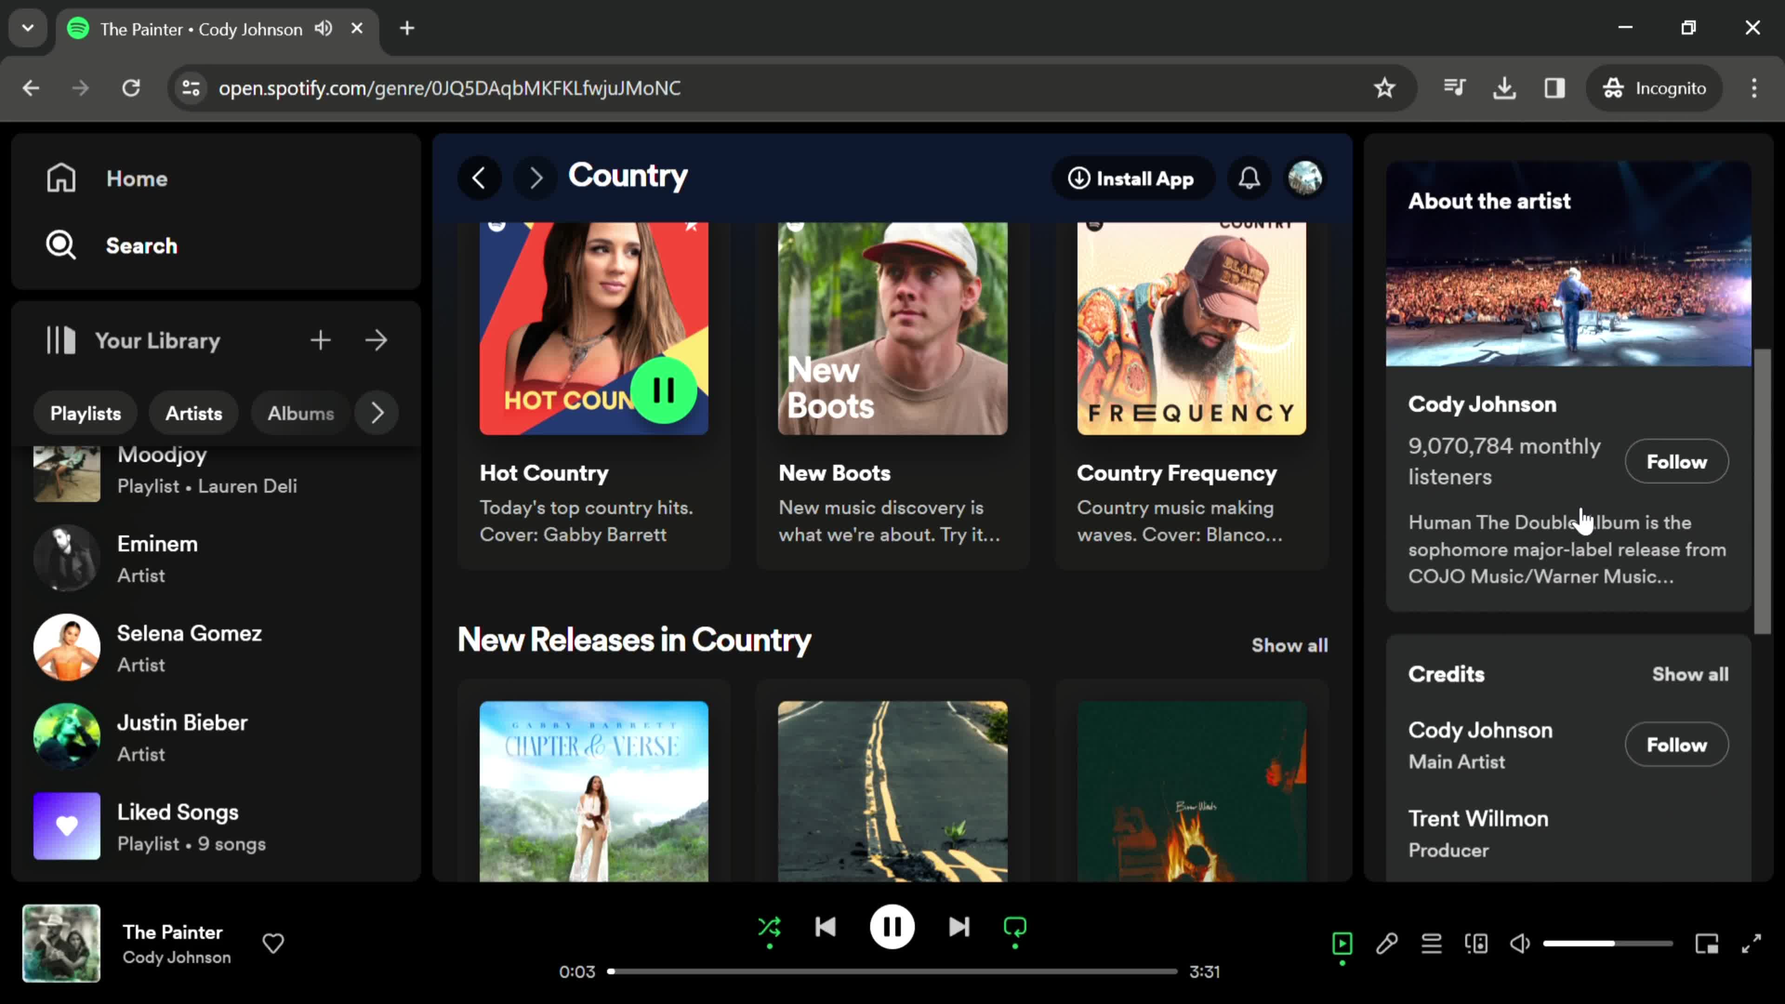Click Trent Willmon in credits
1785x1004 pixels.
click(1478, 818)
